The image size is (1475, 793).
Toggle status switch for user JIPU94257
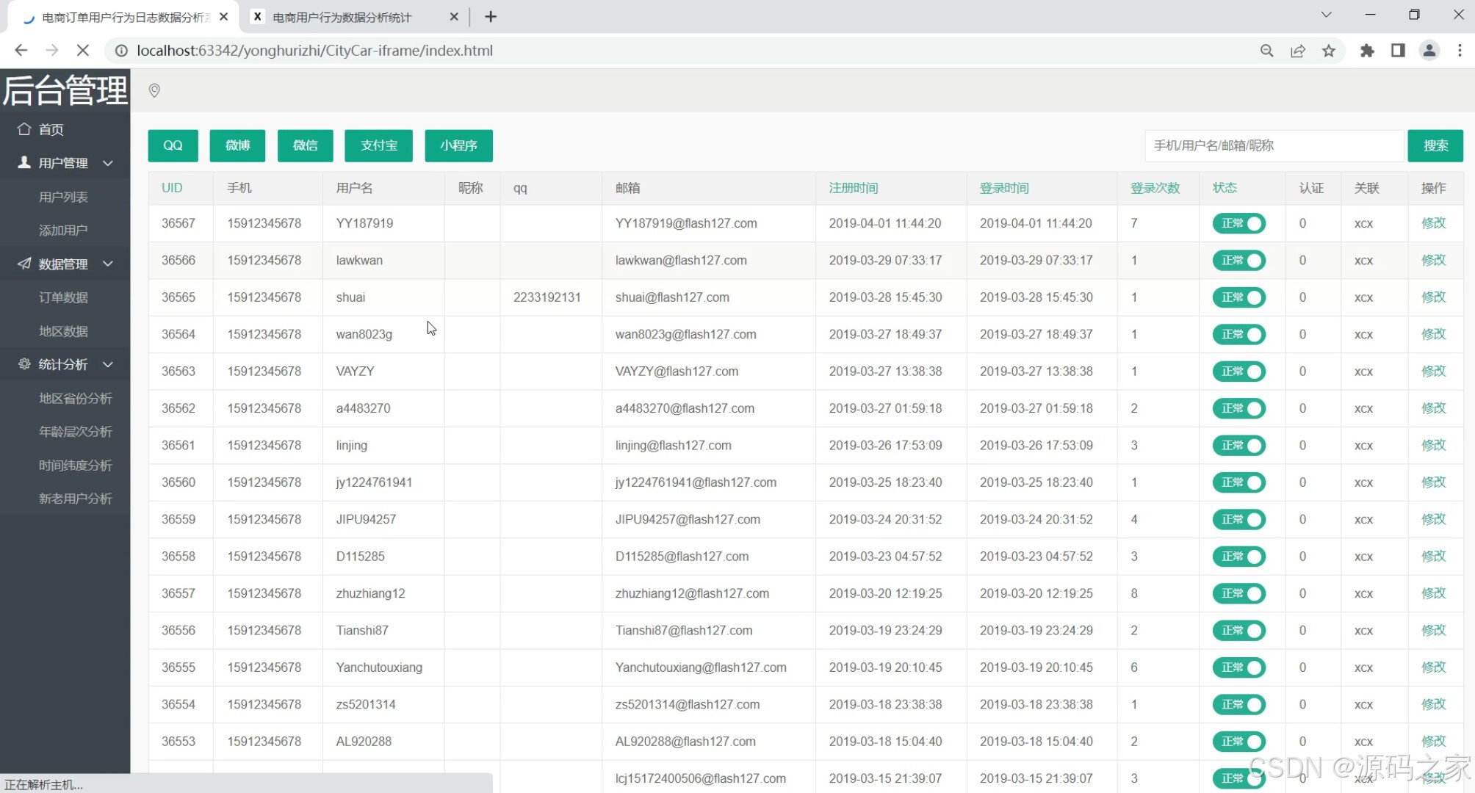tap(1239, 519)
